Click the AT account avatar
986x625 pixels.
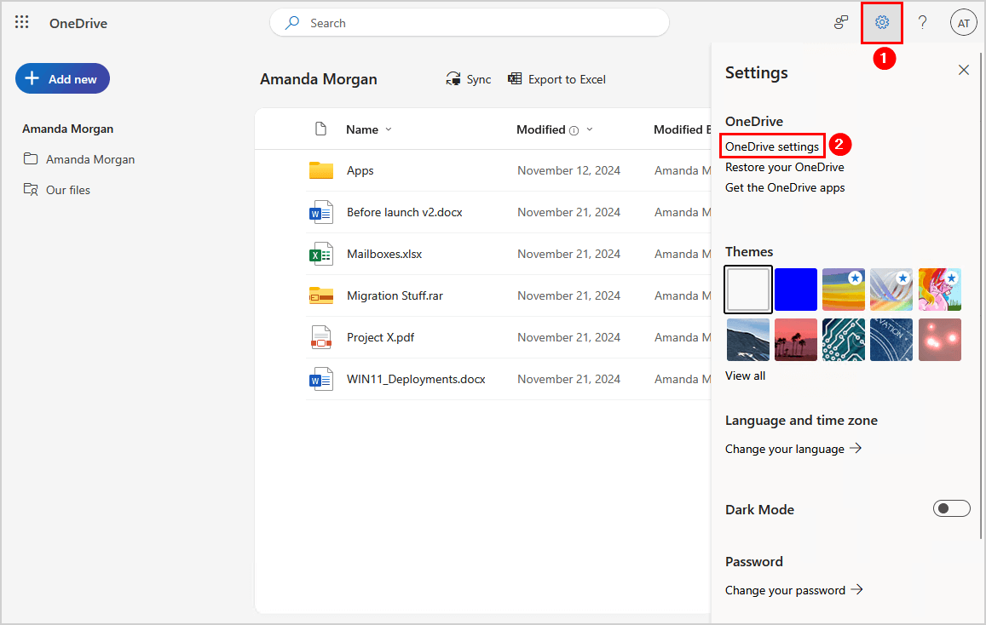[x=963, y=22]
